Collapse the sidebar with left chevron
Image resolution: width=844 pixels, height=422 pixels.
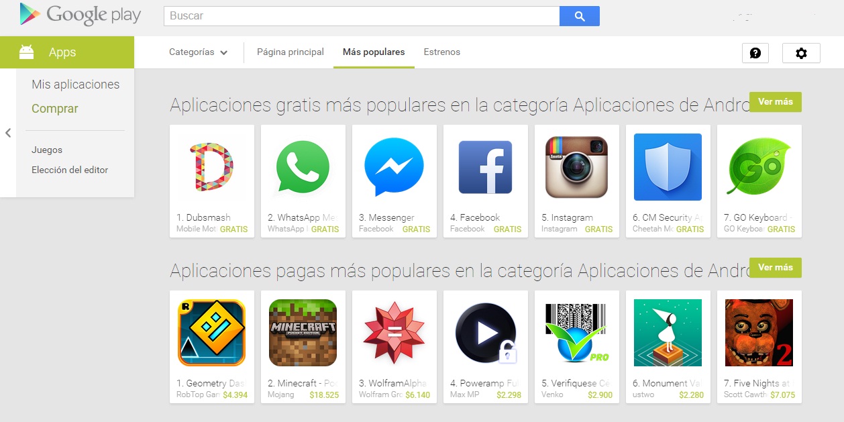(8, 133)
